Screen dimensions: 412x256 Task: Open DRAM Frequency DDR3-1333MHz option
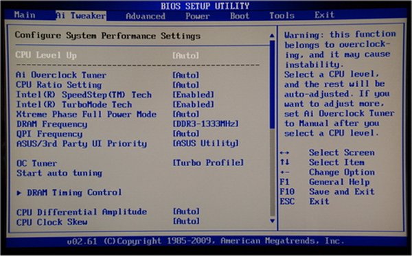(x=205, y=124)
